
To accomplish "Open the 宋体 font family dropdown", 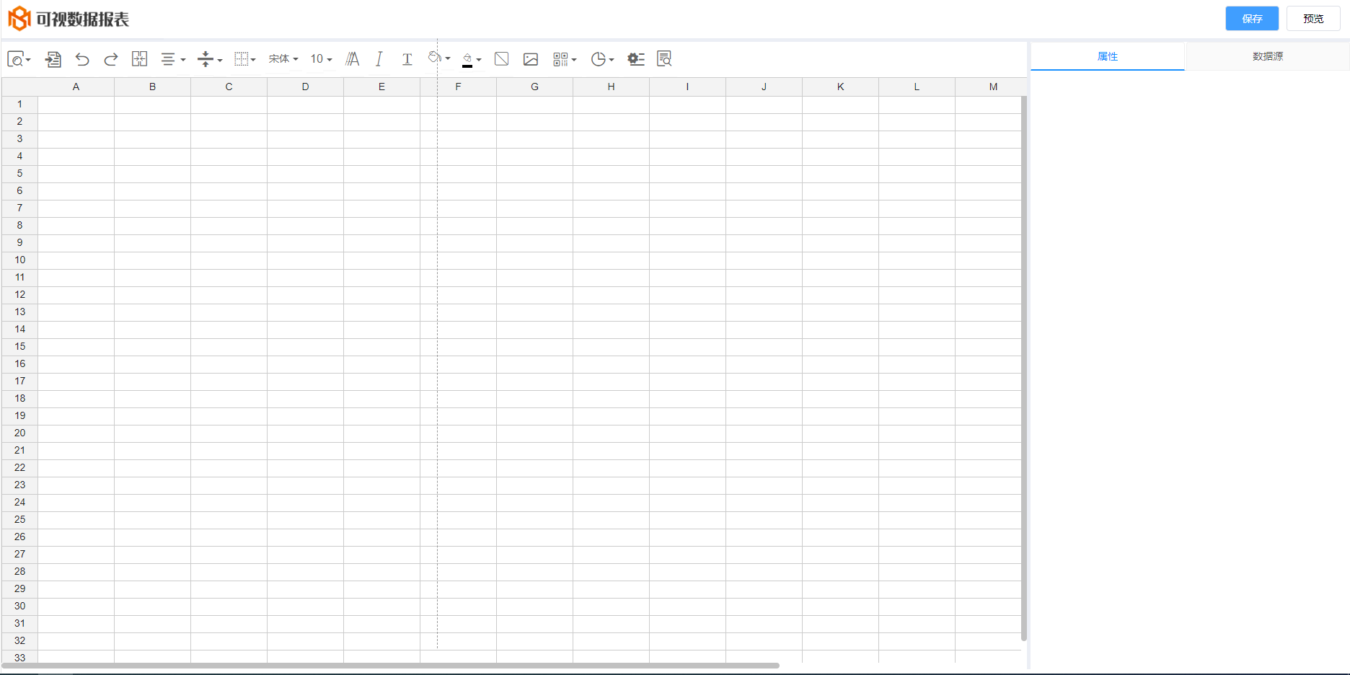I will (283, 59).
